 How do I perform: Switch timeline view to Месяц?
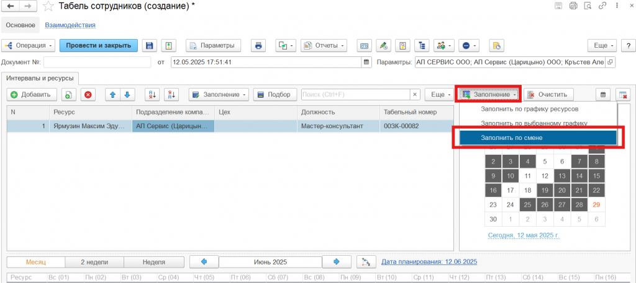(x=35, y=261)
